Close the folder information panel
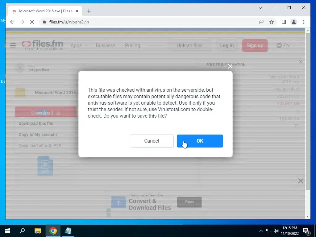This screenshot has height=237, width=316. point(301,62)
